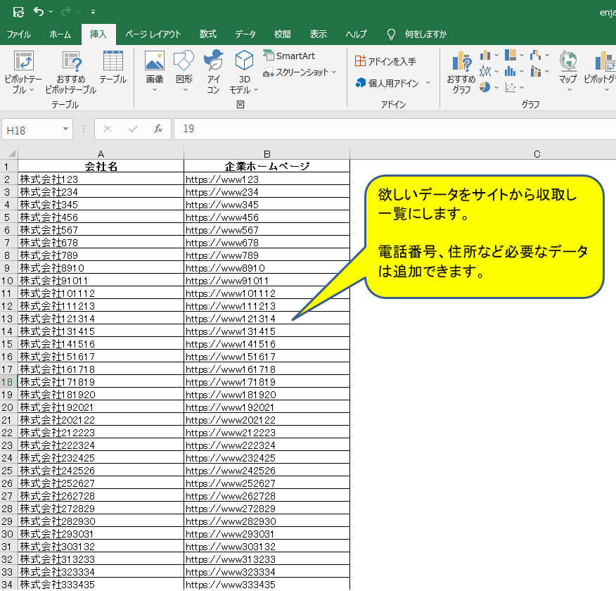
Task: Click the confirm checkmark formula bar button
Action: coord(133,129)
